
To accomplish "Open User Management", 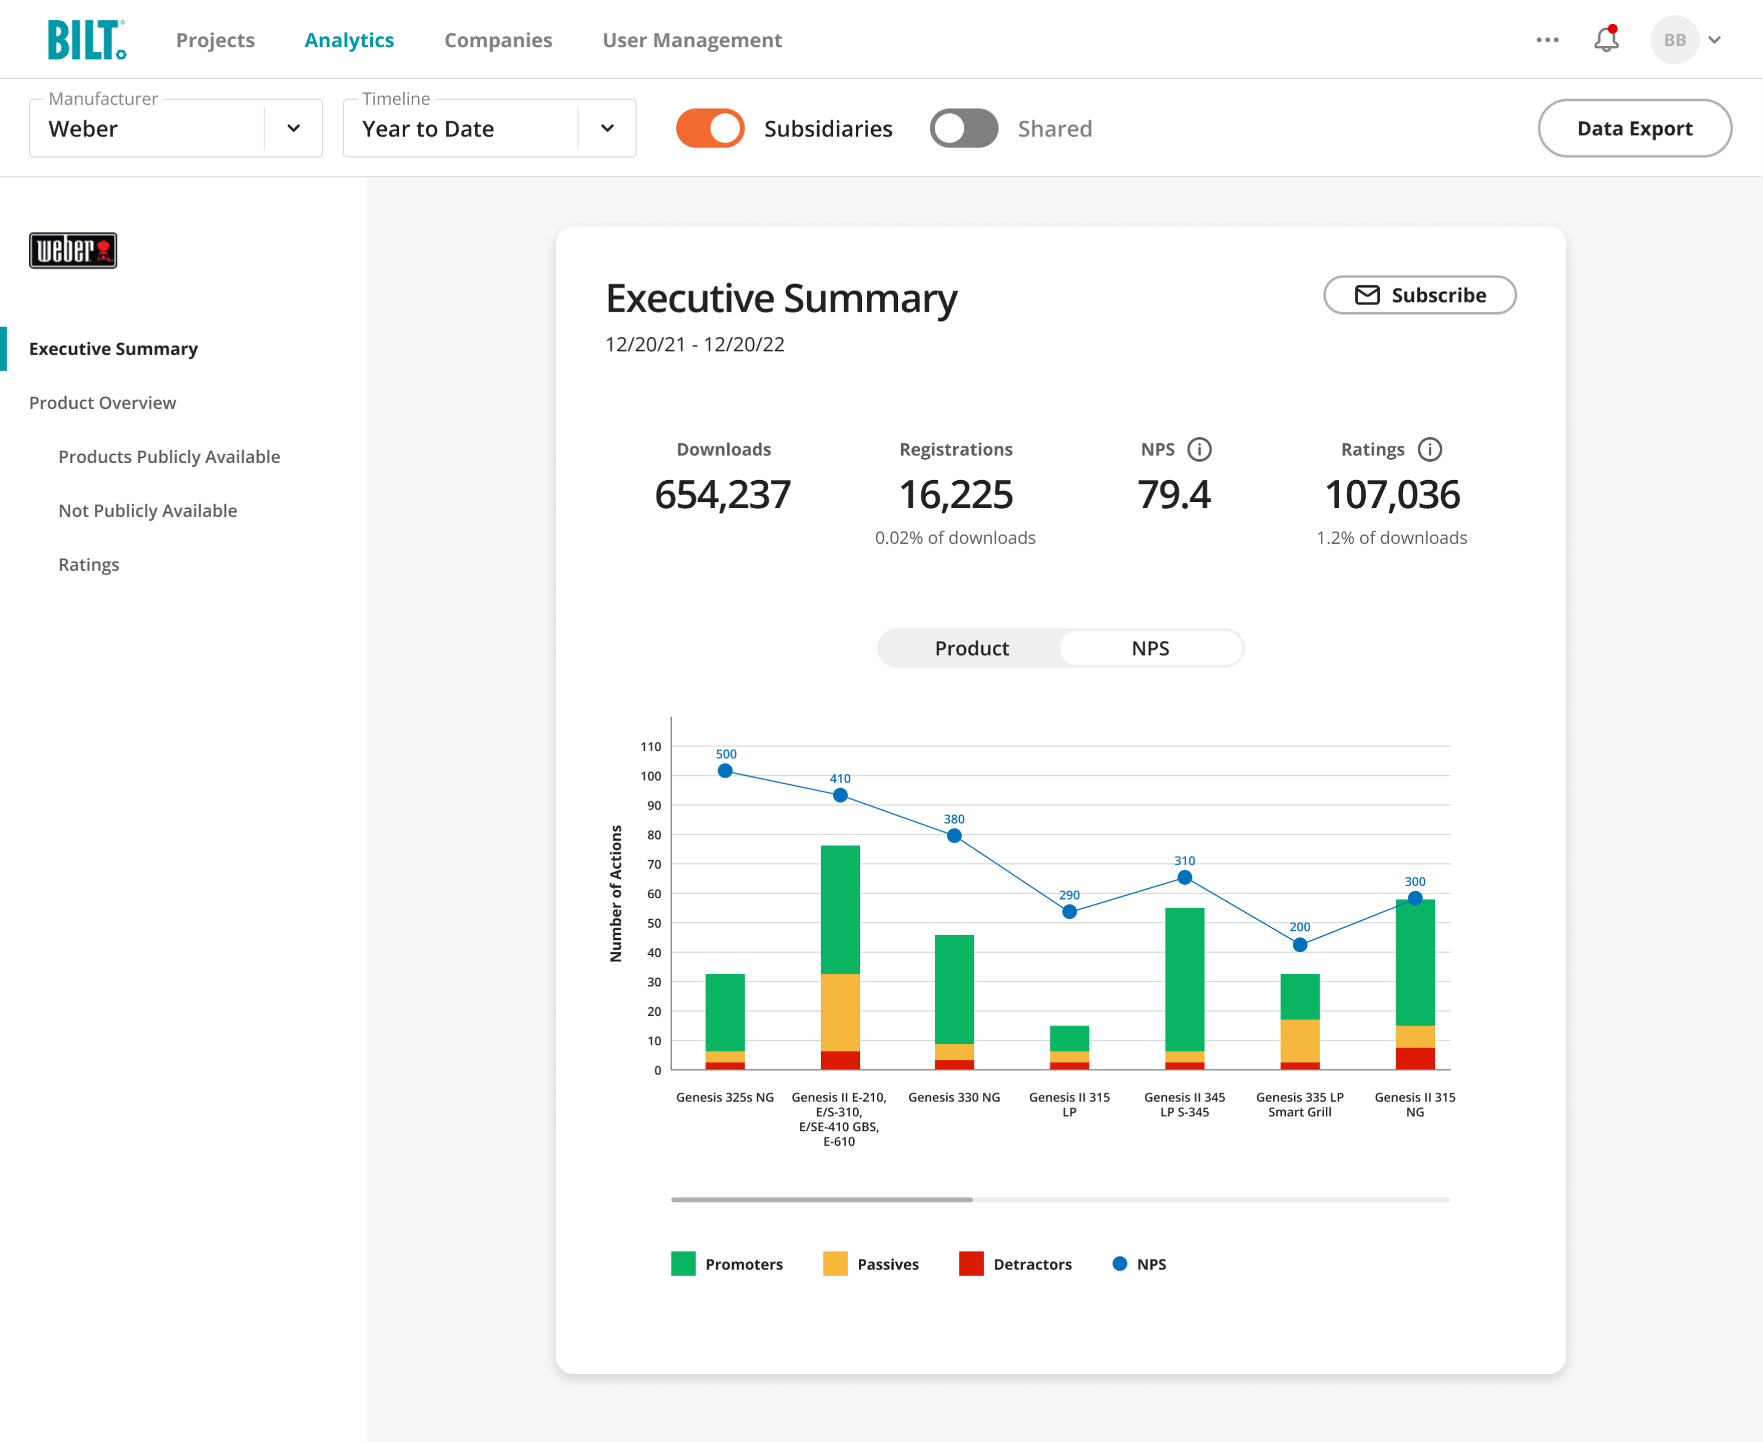I will click(692, 40).
